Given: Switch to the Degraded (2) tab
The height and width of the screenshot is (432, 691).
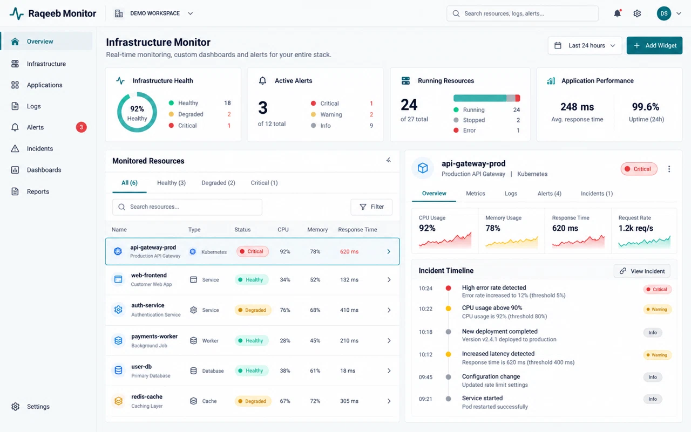Looking at the screenshot, I should tap(218, 183).
